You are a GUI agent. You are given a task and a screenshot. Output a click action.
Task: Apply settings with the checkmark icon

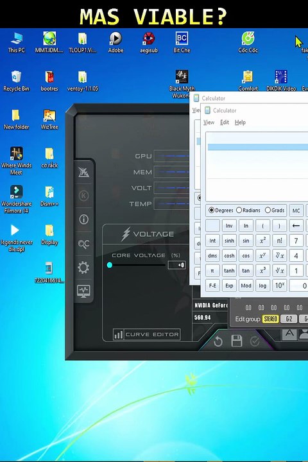coord(255,341)
